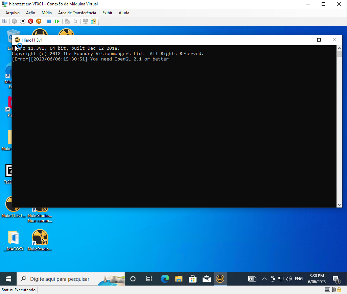
Task: Click the Ctrl+Alt+Del toolbar icon
Action: 4,21
